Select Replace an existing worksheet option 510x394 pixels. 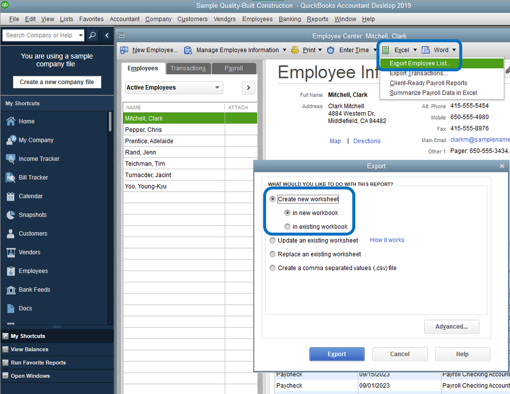point(273,254)
